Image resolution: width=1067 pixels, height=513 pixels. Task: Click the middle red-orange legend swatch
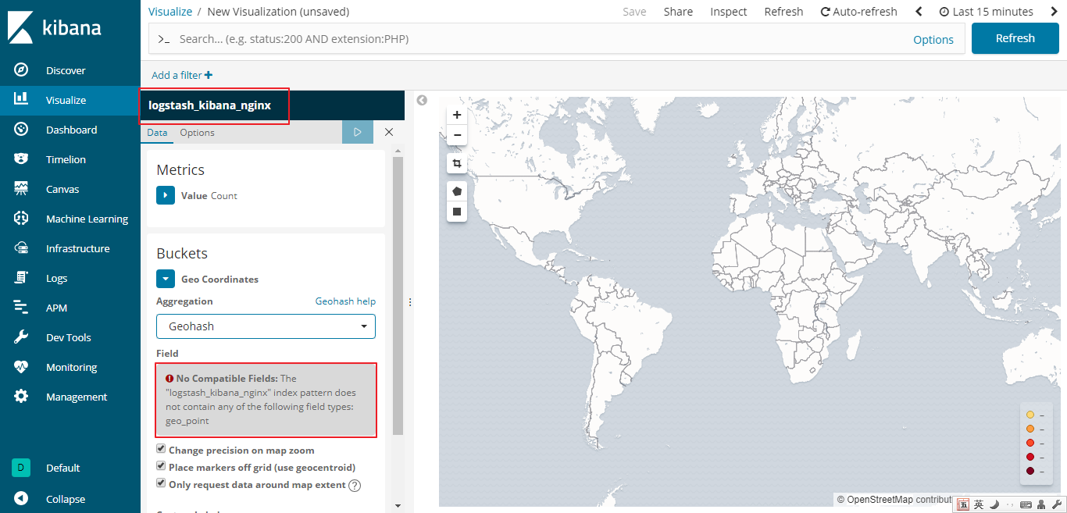[x=1030, y=443]
